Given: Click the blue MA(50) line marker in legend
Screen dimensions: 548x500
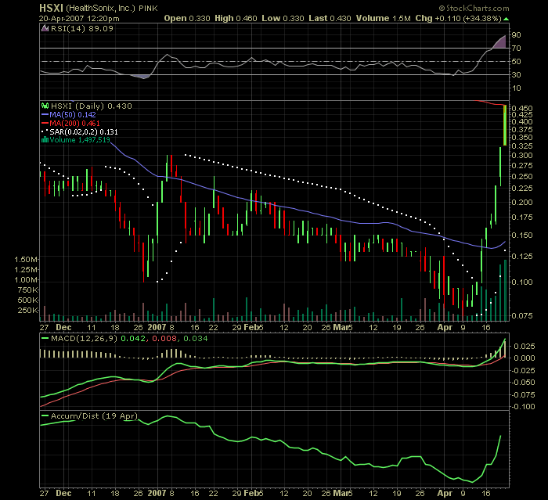Looking at the screenshot, I should (x=45, y=114).
